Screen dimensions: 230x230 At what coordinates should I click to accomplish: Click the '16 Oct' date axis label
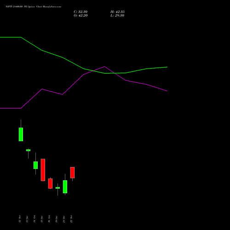tap(49, 219)
